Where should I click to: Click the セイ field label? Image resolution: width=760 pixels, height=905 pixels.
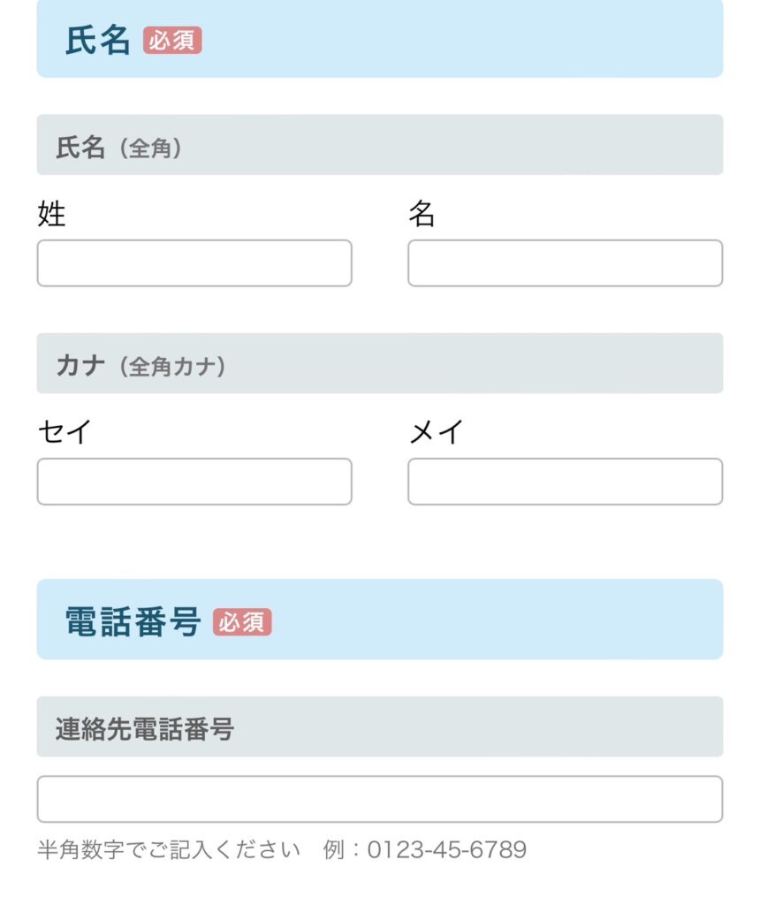pos(65,432)
